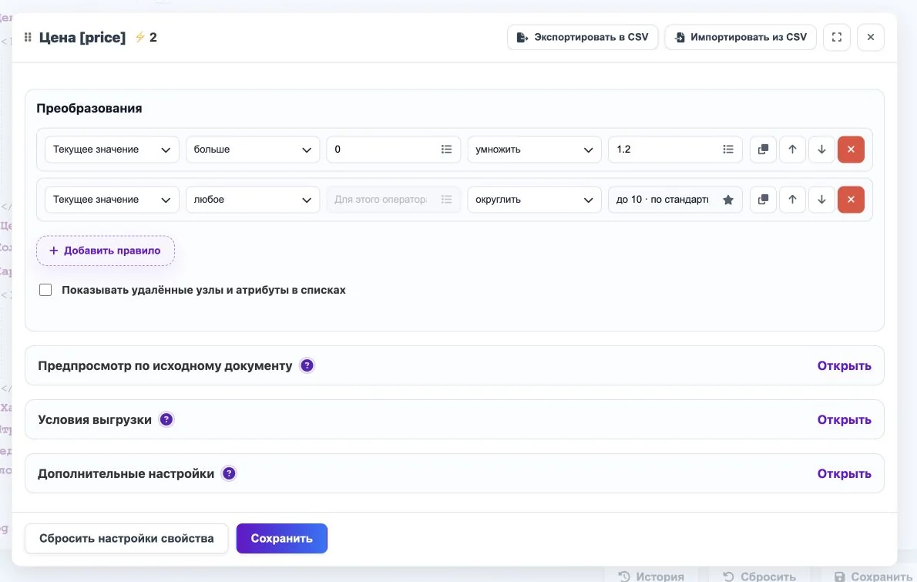The width and height of the screenshot is (917, 582).
Task: Move the multiply rule down
Action: point(821,149)
